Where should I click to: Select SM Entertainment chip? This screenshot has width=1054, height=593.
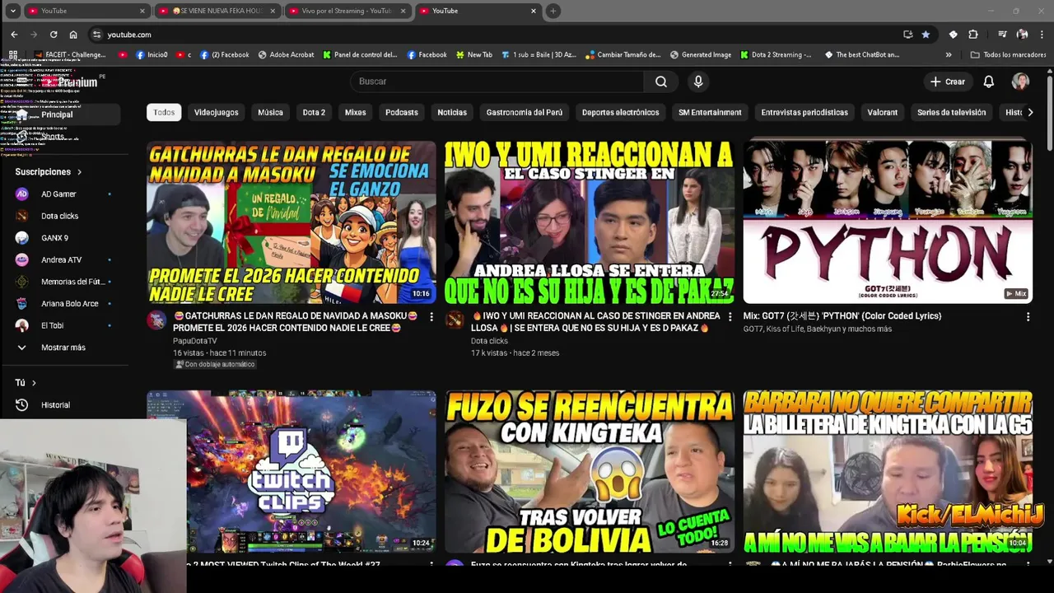coord(710,112)
